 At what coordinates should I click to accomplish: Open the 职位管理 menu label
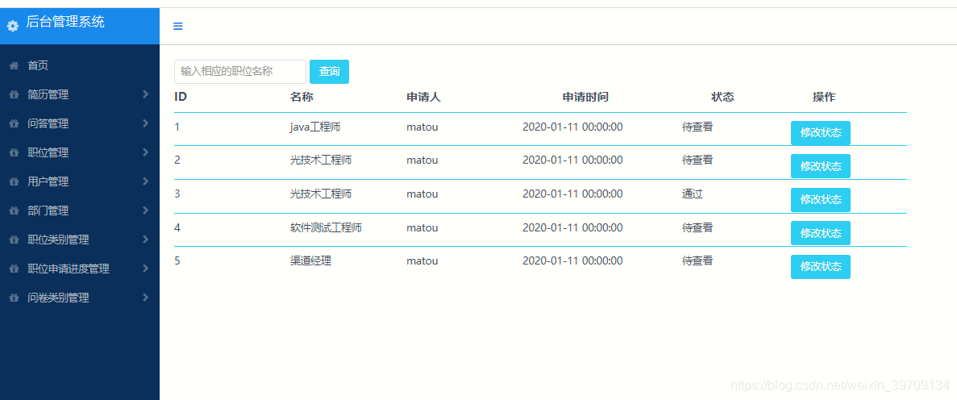[x=48, y=152]
